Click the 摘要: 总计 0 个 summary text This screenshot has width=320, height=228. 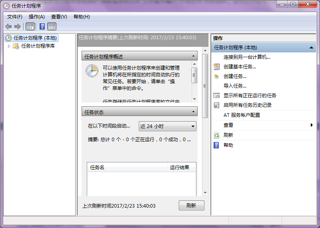[139, 140]
